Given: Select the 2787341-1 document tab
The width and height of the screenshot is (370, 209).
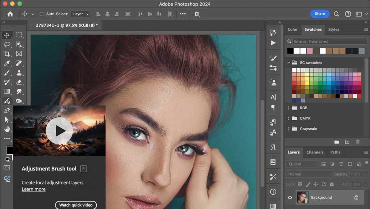Looking at the screenshot, I should point(65,25).
